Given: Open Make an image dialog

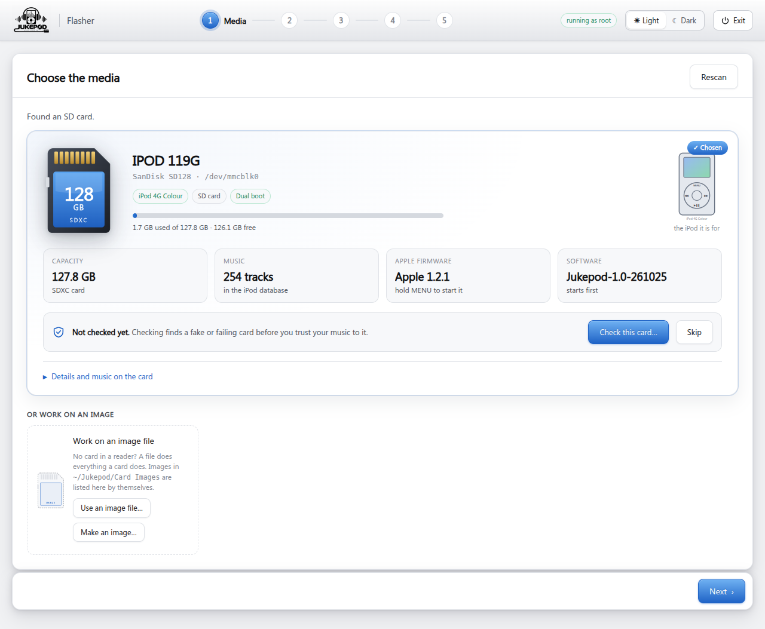Looking at the screenshot, I should point(109,532).
